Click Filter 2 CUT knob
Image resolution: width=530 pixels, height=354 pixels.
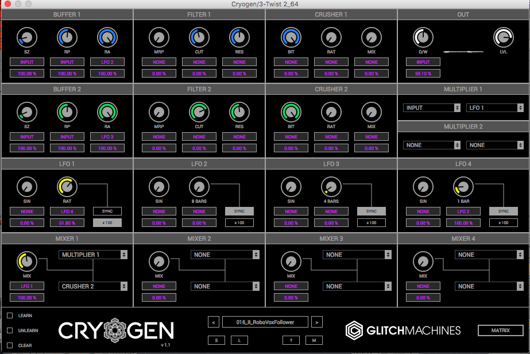pos(199,113)
